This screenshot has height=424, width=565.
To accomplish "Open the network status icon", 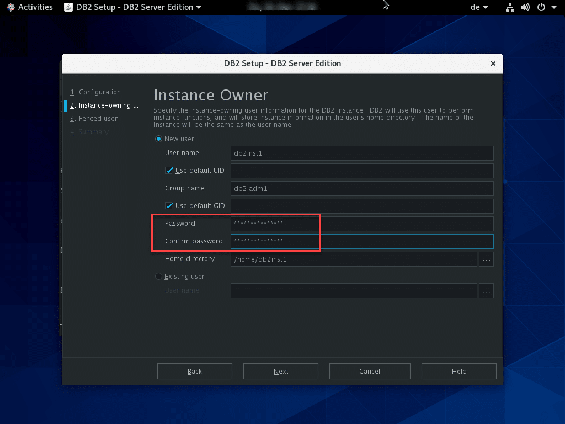I will click(x=510, y=7).
